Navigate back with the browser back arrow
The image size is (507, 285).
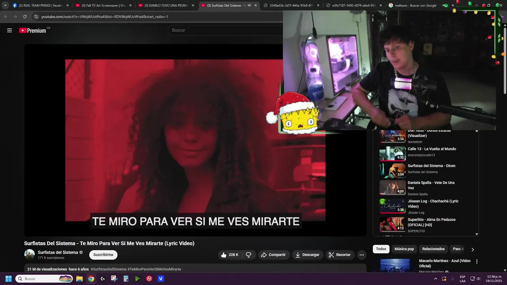pos(6,17)
